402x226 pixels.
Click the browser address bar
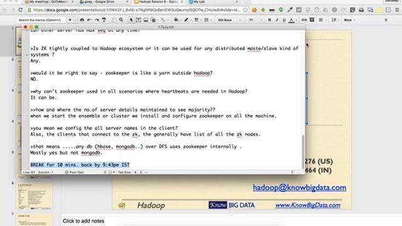coord(137,10)
